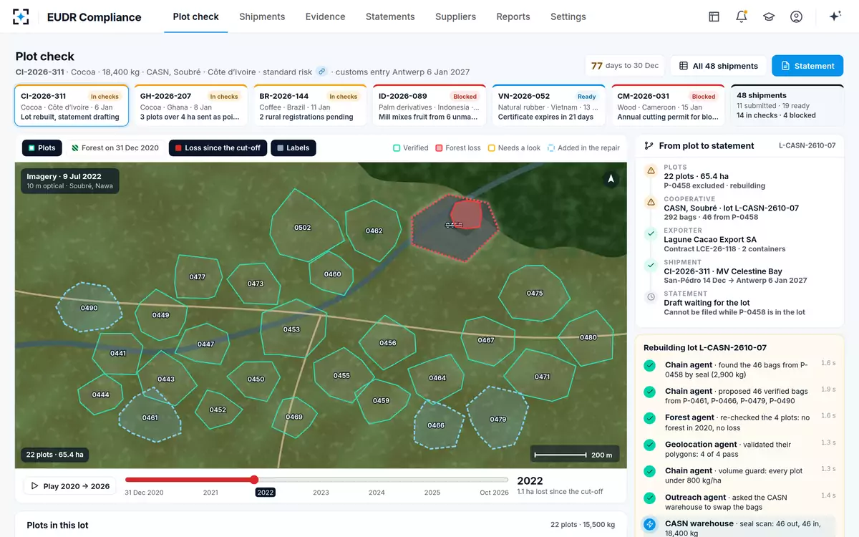The height and width of the screenshot is (537, 859).
Task: Open the Shipments tab
Action: (x=262, y=16)
